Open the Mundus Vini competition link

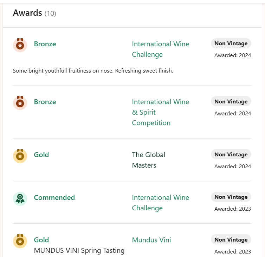[x=151, y=240]
